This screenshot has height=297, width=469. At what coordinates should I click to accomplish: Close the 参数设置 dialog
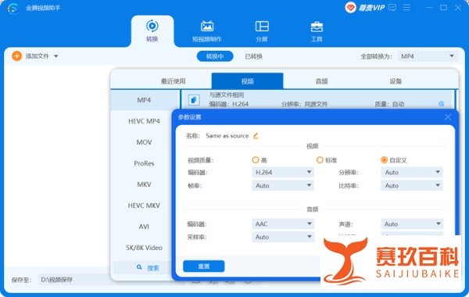pos(447,117)
